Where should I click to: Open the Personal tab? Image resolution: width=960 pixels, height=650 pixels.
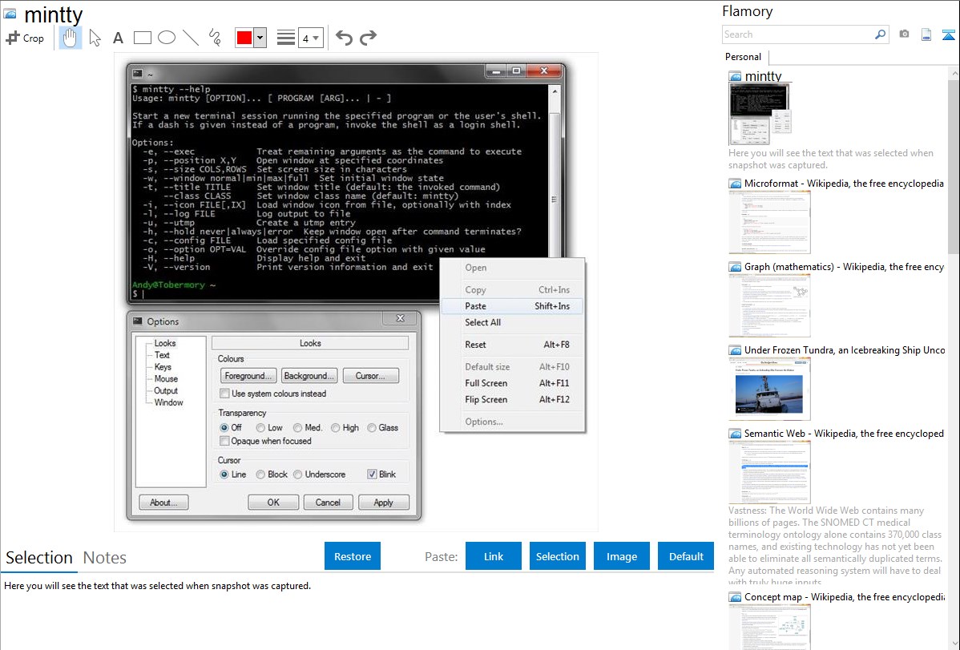tap(744, 56)
